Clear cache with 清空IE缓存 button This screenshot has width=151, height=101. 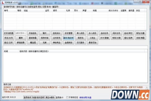point(50,97)
